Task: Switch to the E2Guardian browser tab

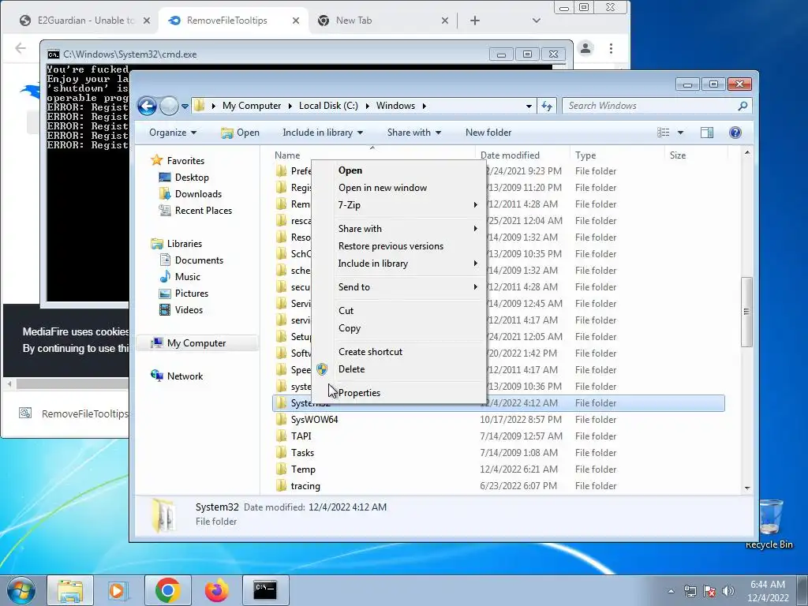Action: 85,21
